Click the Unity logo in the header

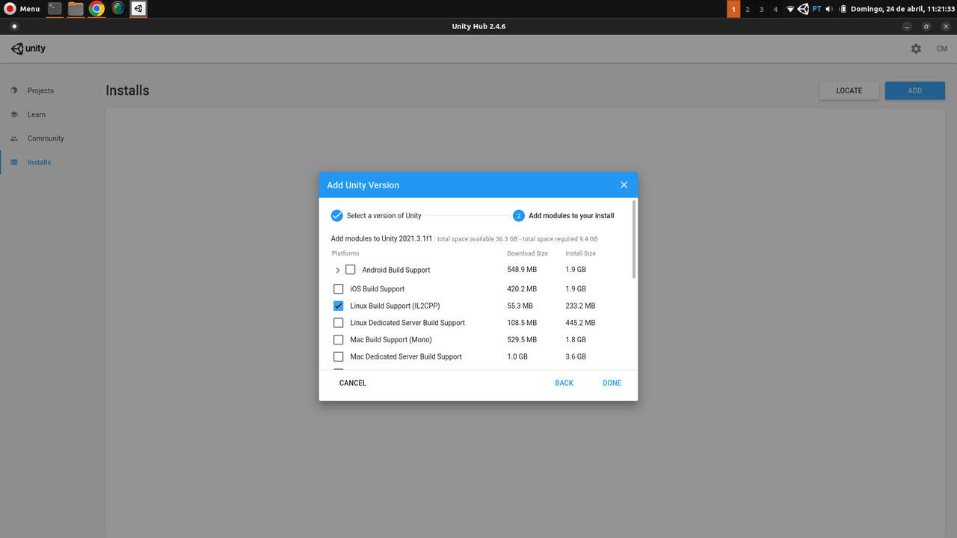[x=28, y=49]
